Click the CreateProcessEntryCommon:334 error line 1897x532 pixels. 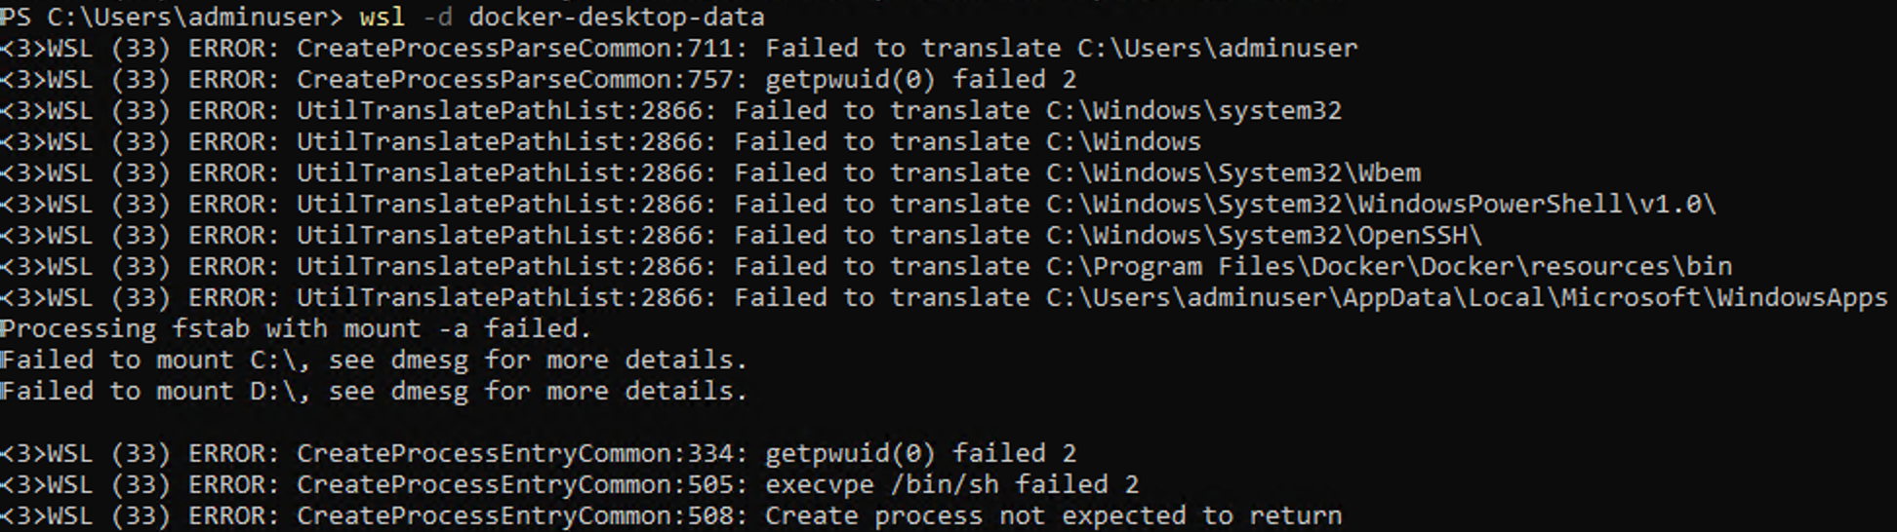click(x=539, y=453)
